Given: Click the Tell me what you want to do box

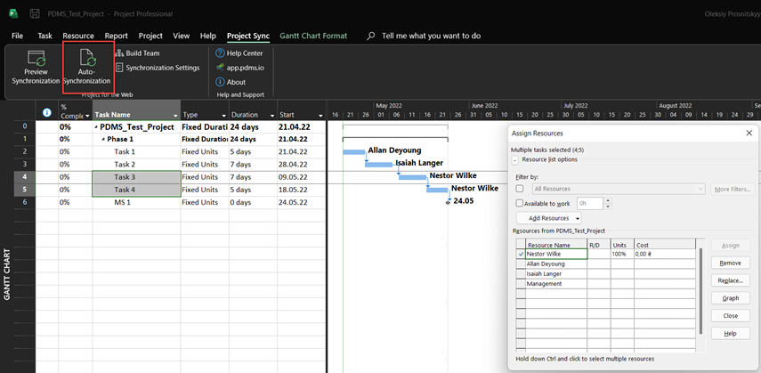Looking at the screenshot, I should (431, 36).
